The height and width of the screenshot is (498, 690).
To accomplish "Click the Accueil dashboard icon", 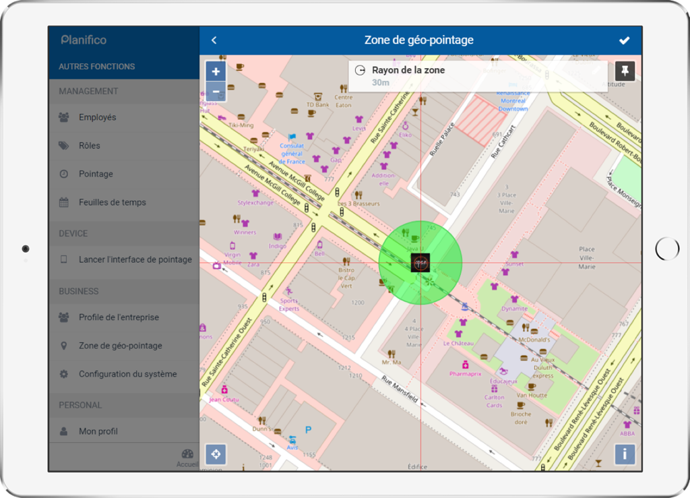I will (x=187, y=454).
